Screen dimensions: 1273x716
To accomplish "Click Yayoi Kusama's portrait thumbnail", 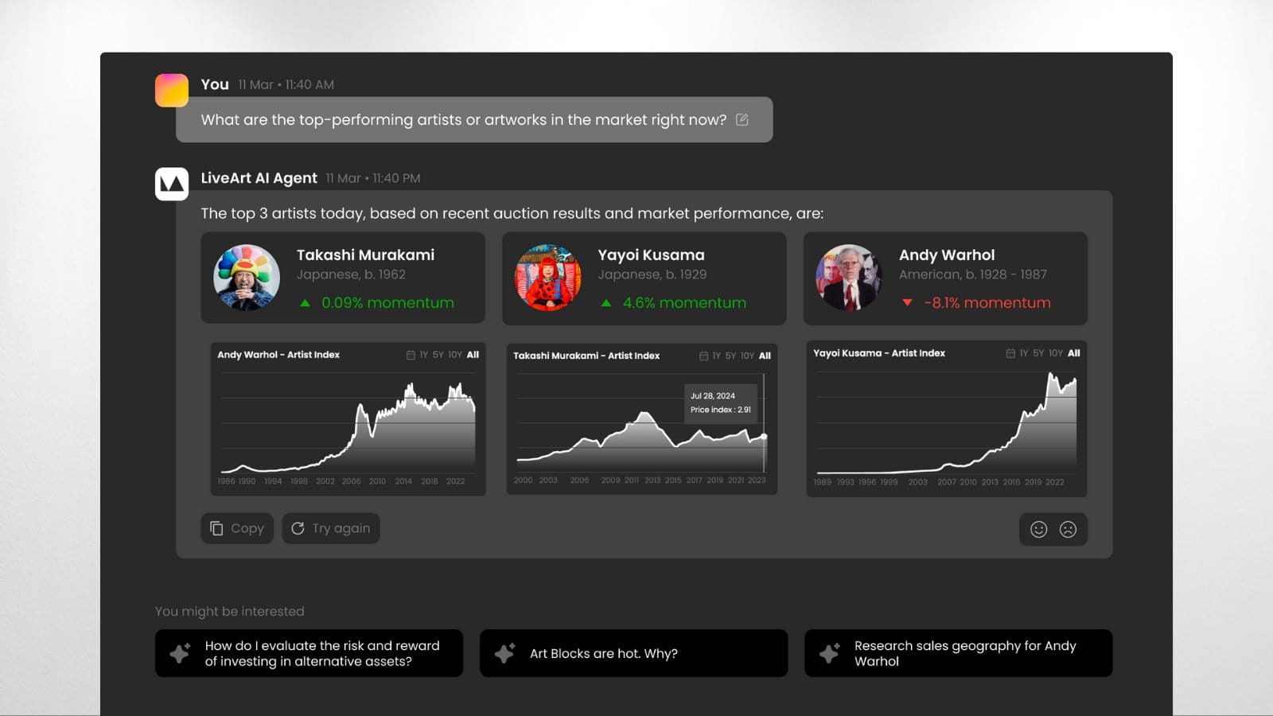I will (x=548, y=278).
